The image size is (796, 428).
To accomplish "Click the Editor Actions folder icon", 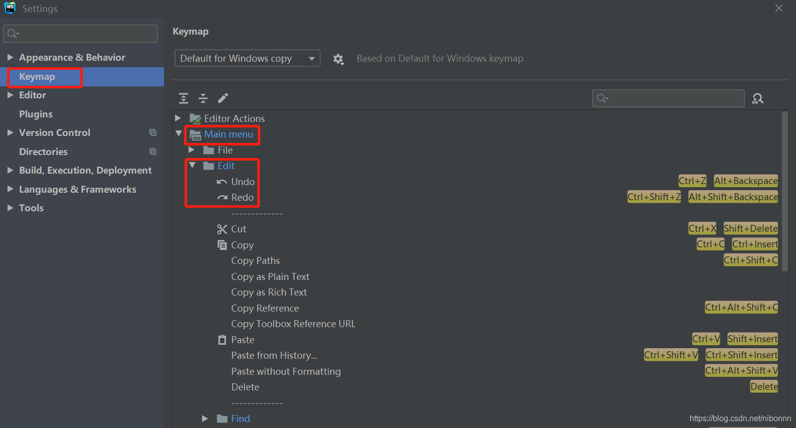I will 195,119.
